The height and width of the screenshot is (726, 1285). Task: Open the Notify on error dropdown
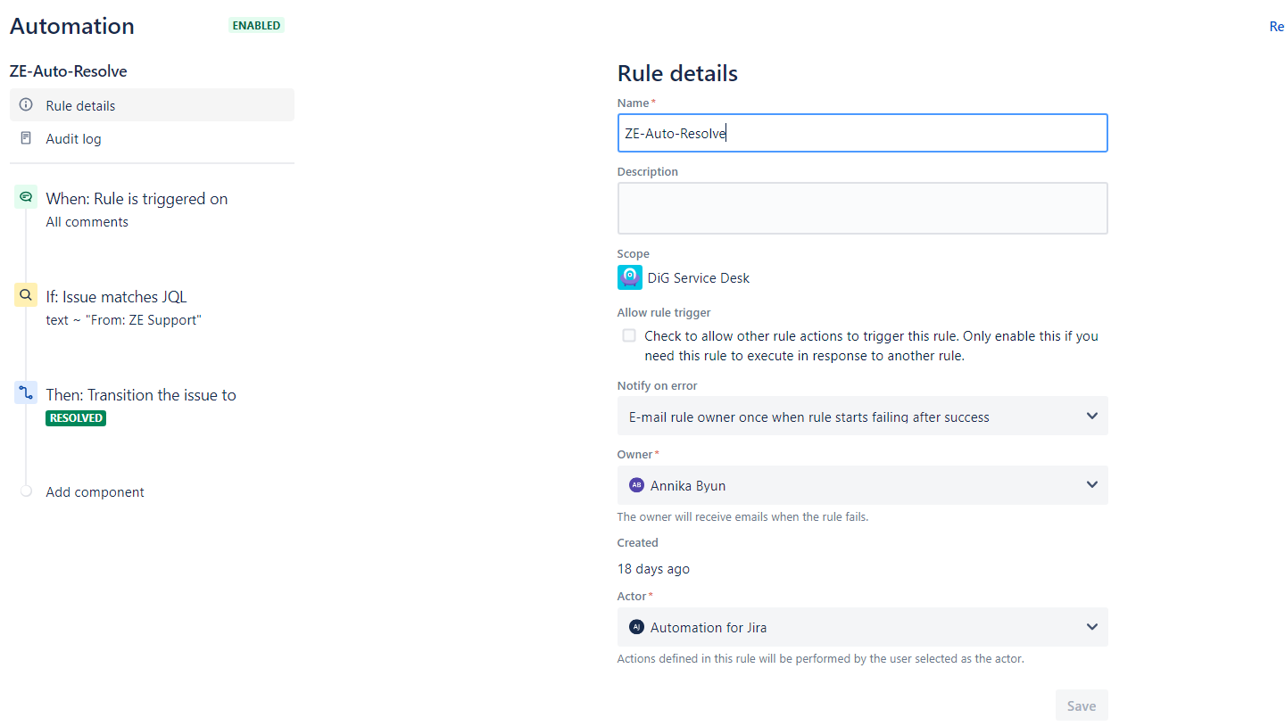pyautogui.click(x=863, y=416)
